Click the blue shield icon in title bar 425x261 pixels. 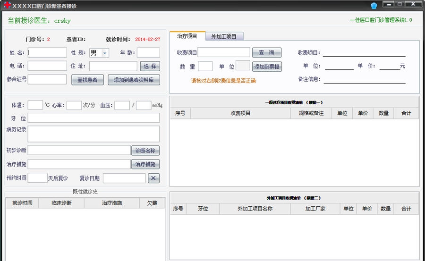[374, 6]
